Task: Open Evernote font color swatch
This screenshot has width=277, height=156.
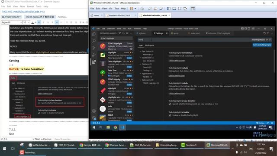Action: (32, 22)
